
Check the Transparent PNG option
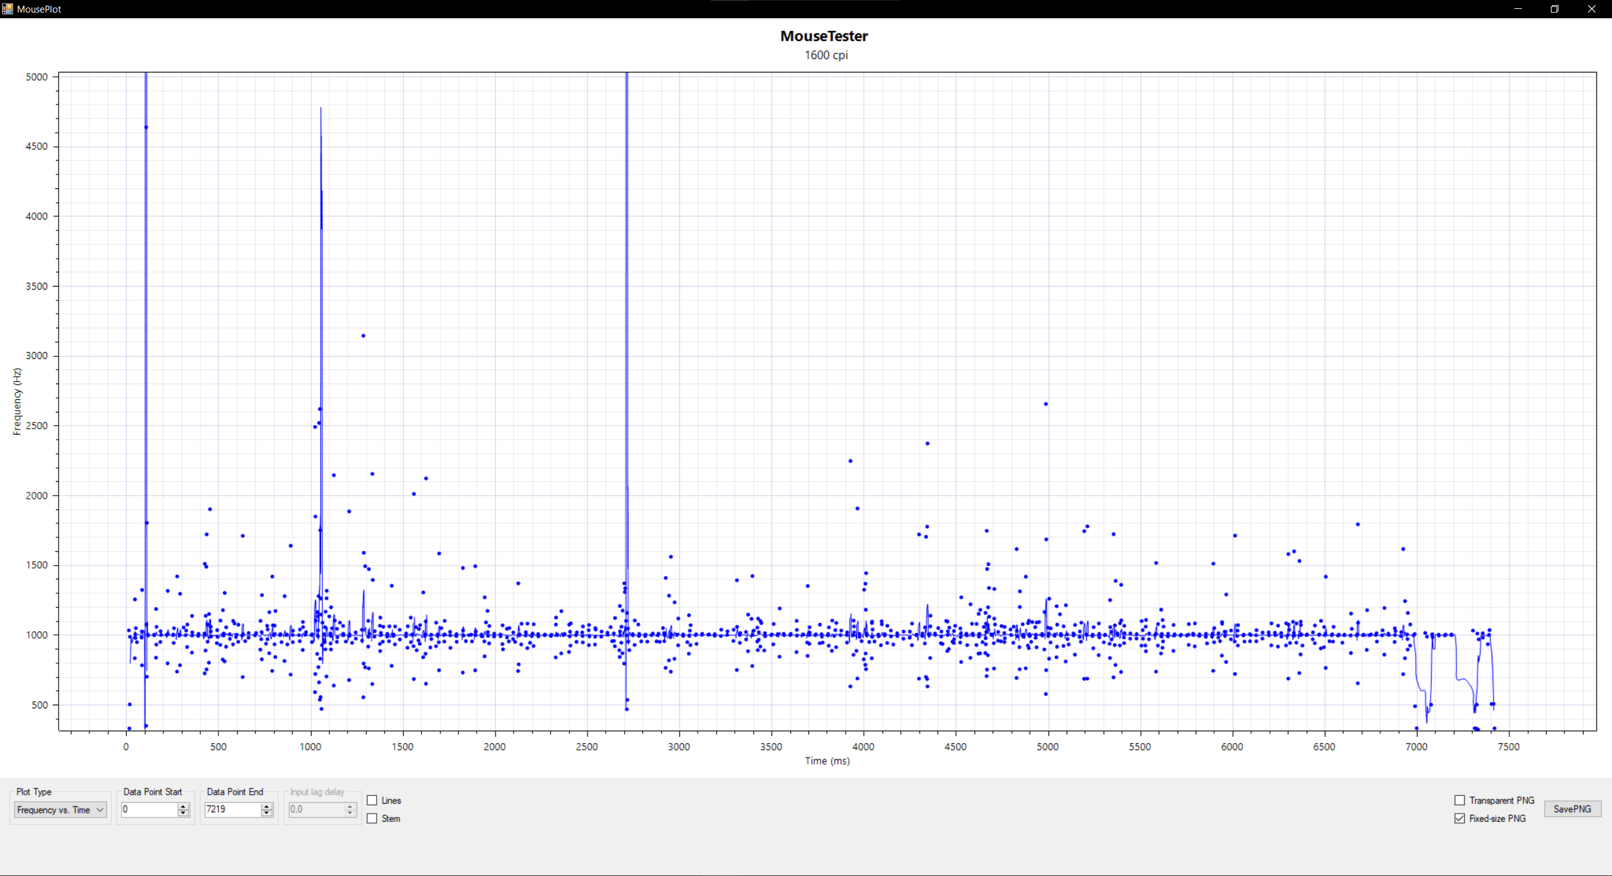(x=1460, y=800)
